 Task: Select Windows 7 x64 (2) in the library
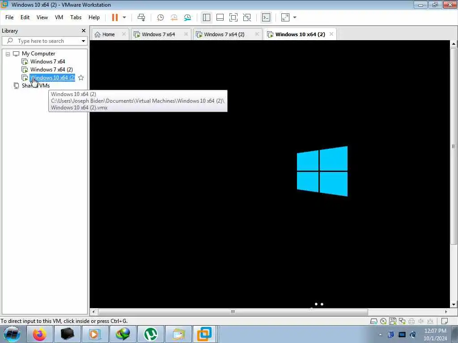(x=51, y=70)
